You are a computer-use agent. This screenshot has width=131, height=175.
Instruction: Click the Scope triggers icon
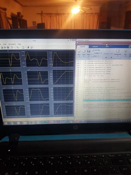tap(12, 47)
